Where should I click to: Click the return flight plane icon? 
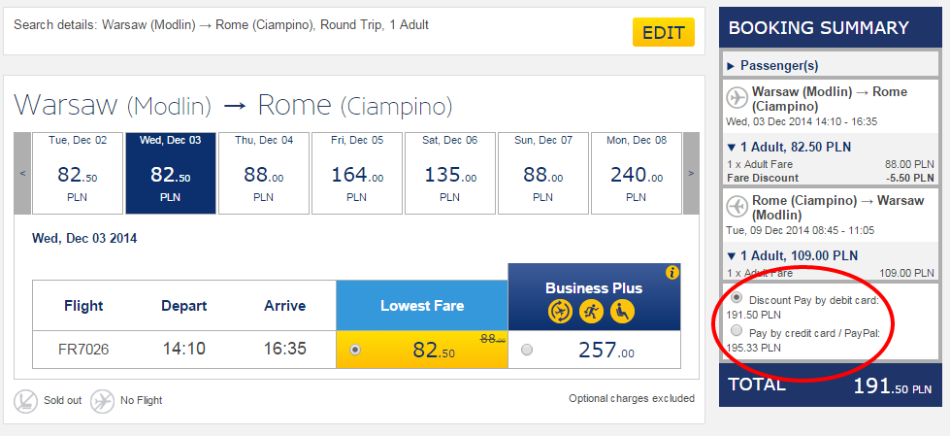pyautogui.click(x=737, y=207)
